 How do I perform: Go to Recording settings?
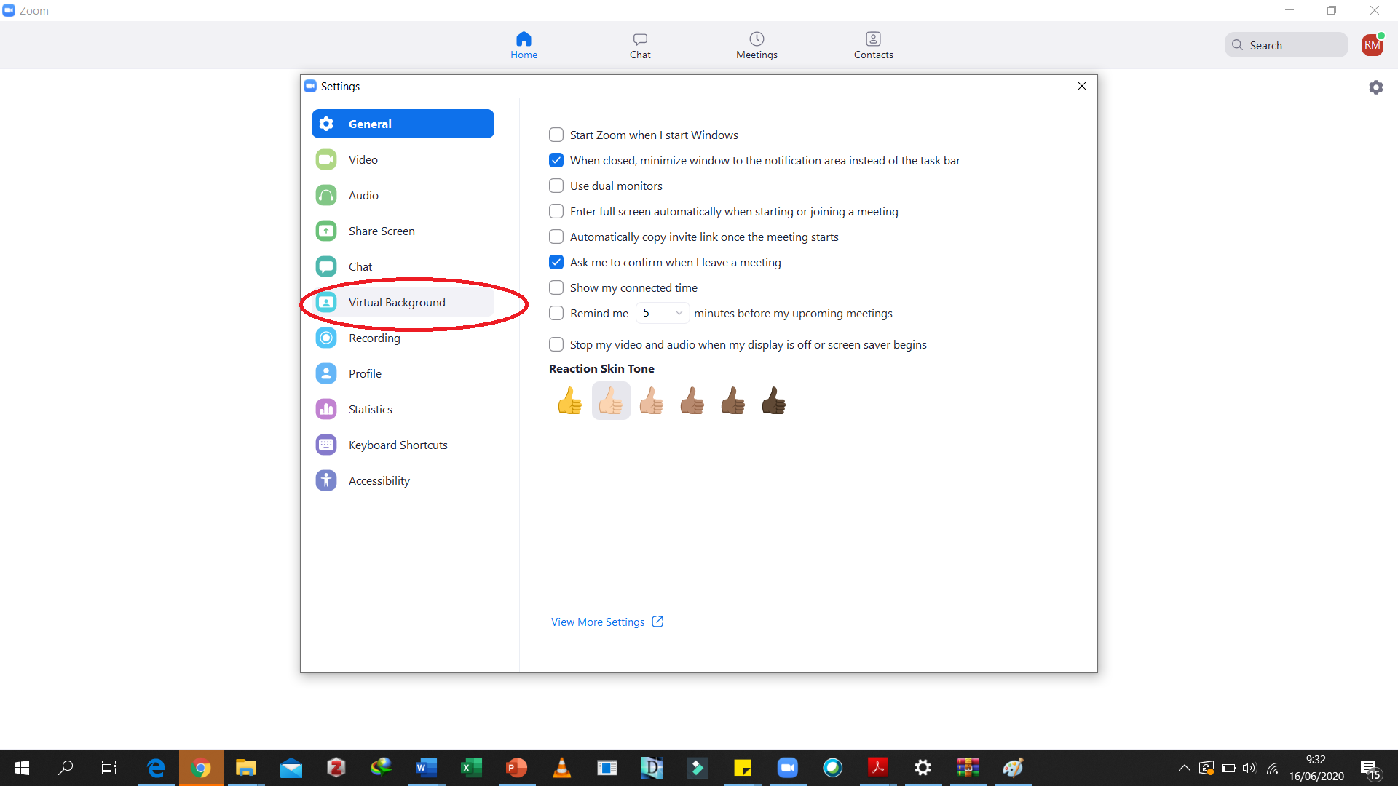coord(374,338)
